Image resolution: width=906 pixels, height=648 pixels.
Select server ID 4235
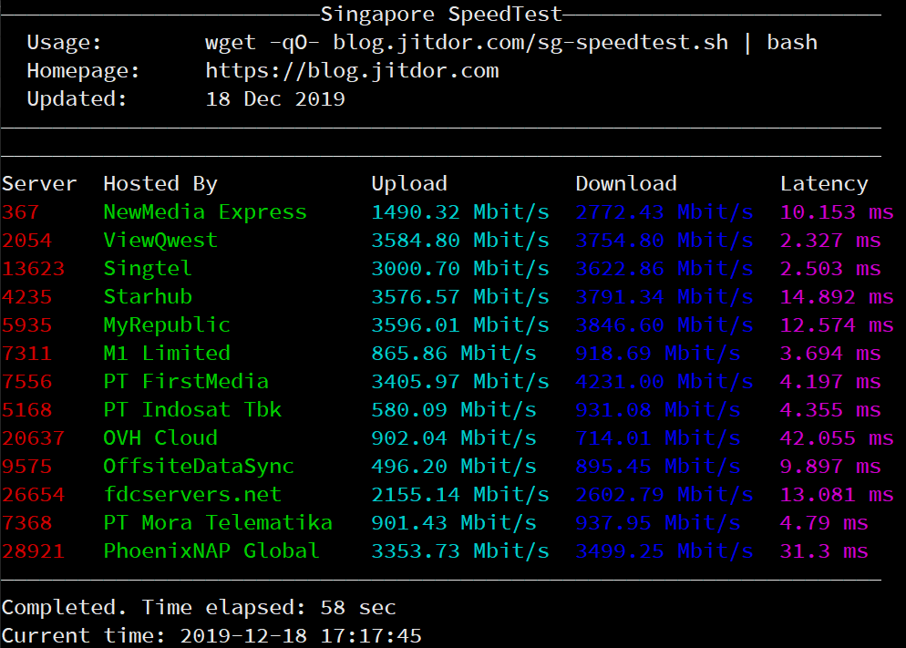click(27, 297)
